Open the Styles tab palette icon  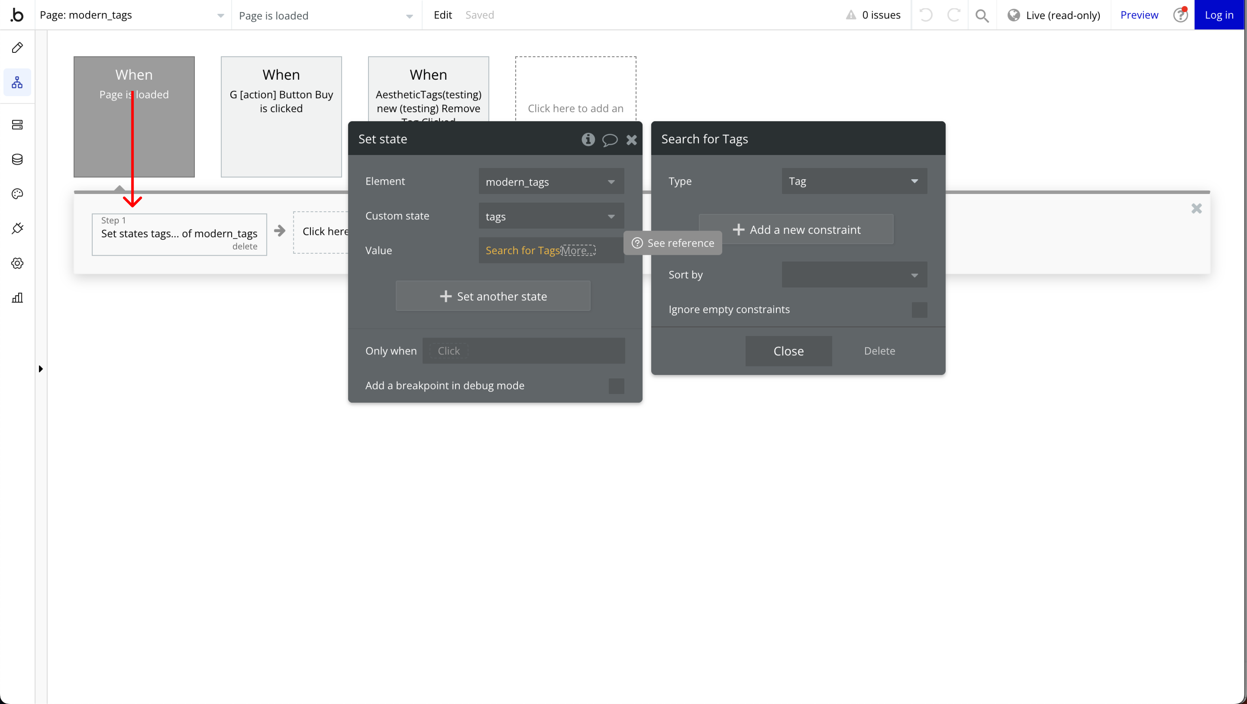tap(17, 194)
